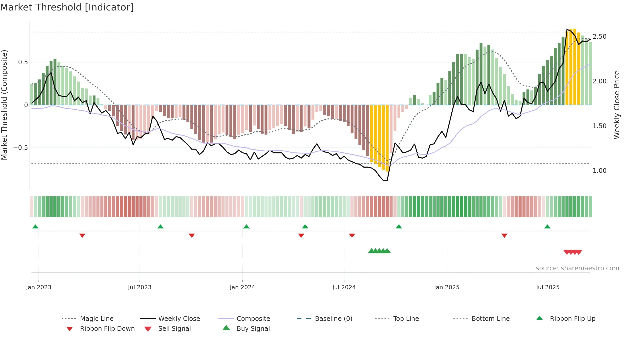Click the 0.5 tick on left axis
Screen dimensions: 628x353
coord(23,62)
